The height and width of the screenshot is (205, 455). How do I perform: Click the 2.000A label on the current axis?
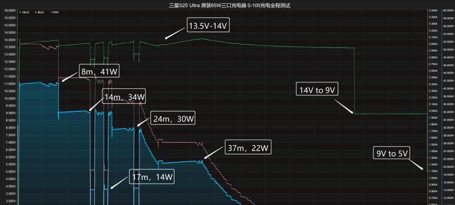coord(435,111)
